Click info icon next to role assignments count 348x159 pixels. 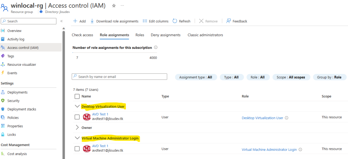tap(156, 47)
